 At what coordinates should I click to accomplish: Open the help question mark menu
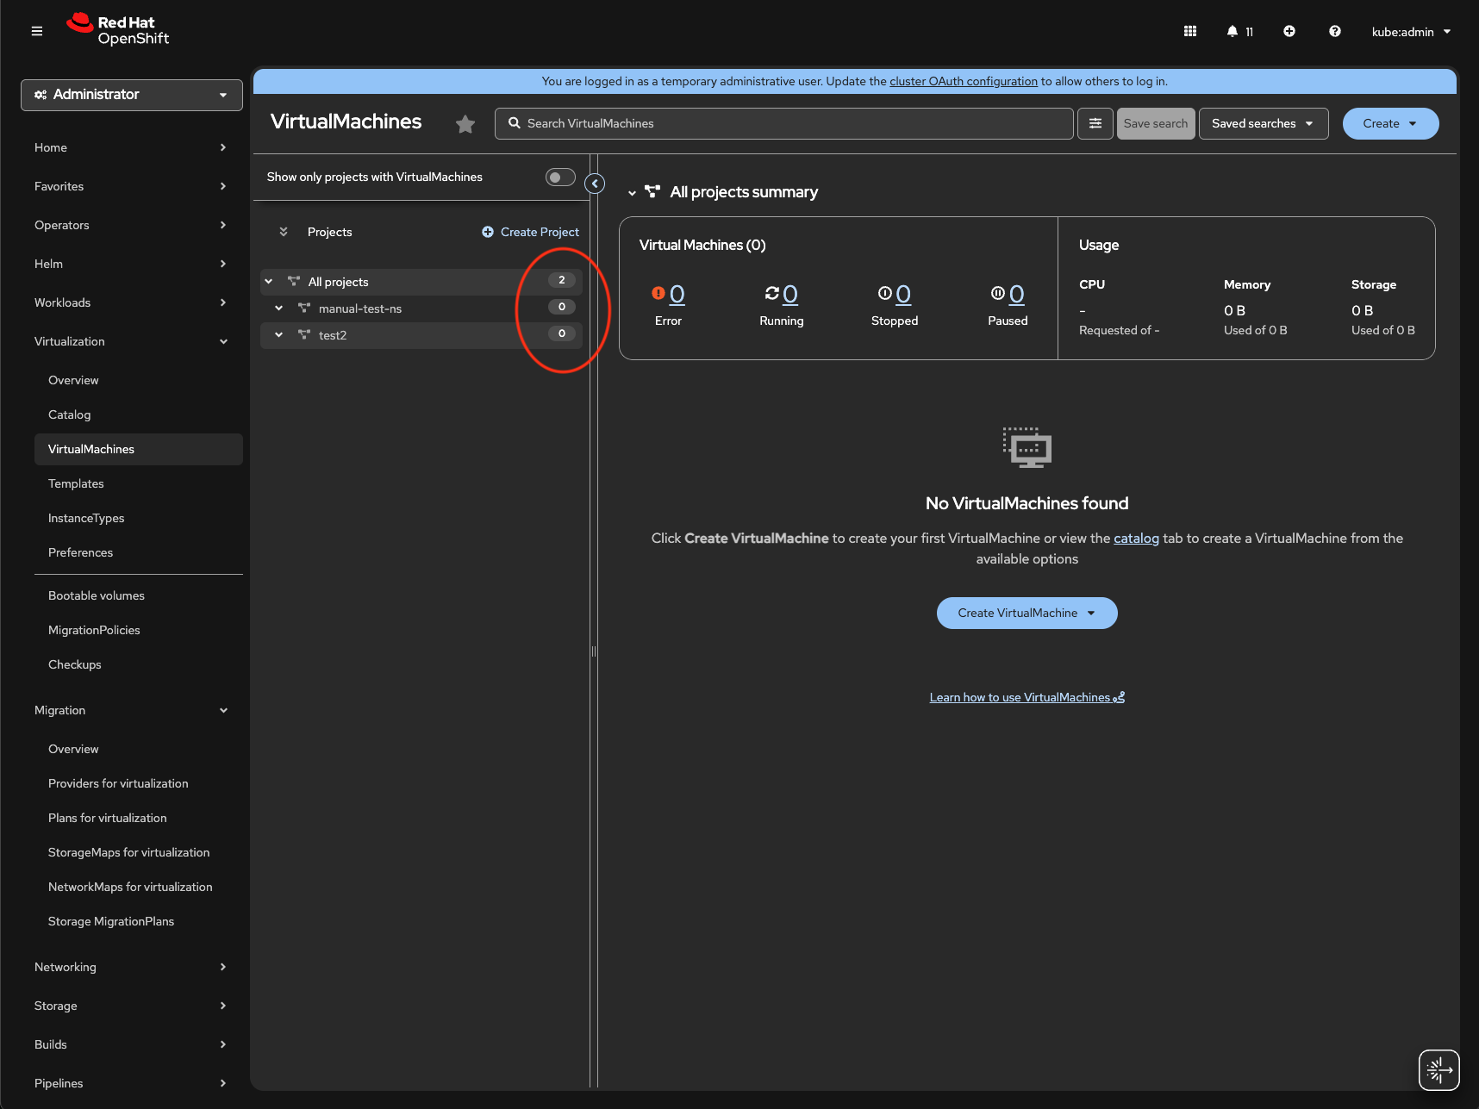(1334, 31)
